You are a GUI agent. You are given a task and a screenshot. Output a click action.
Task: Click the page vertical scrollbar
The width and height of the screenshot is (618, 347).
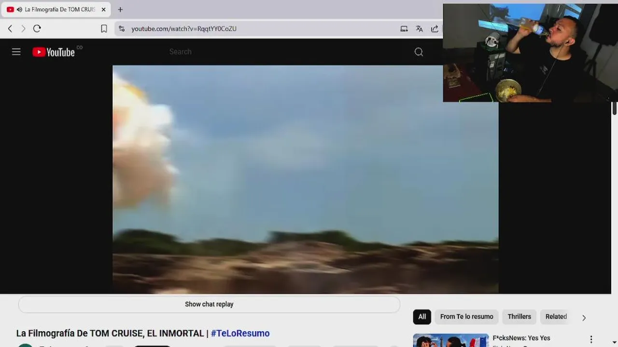[614, 108]
